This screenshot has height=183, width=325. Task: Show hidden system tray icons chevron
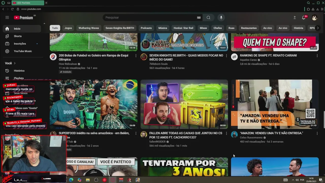(293, 180)
